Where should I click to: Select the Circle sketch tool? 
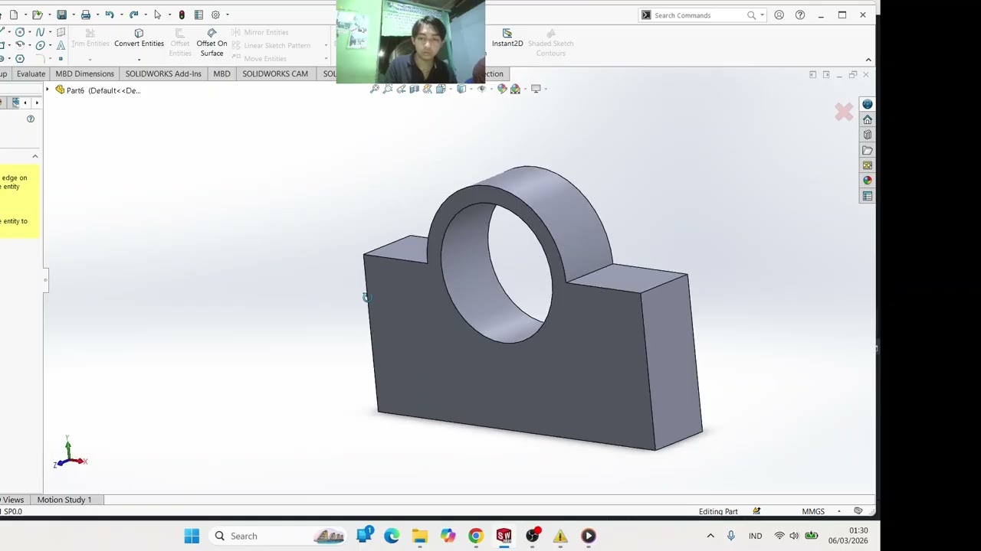point(20,32)
